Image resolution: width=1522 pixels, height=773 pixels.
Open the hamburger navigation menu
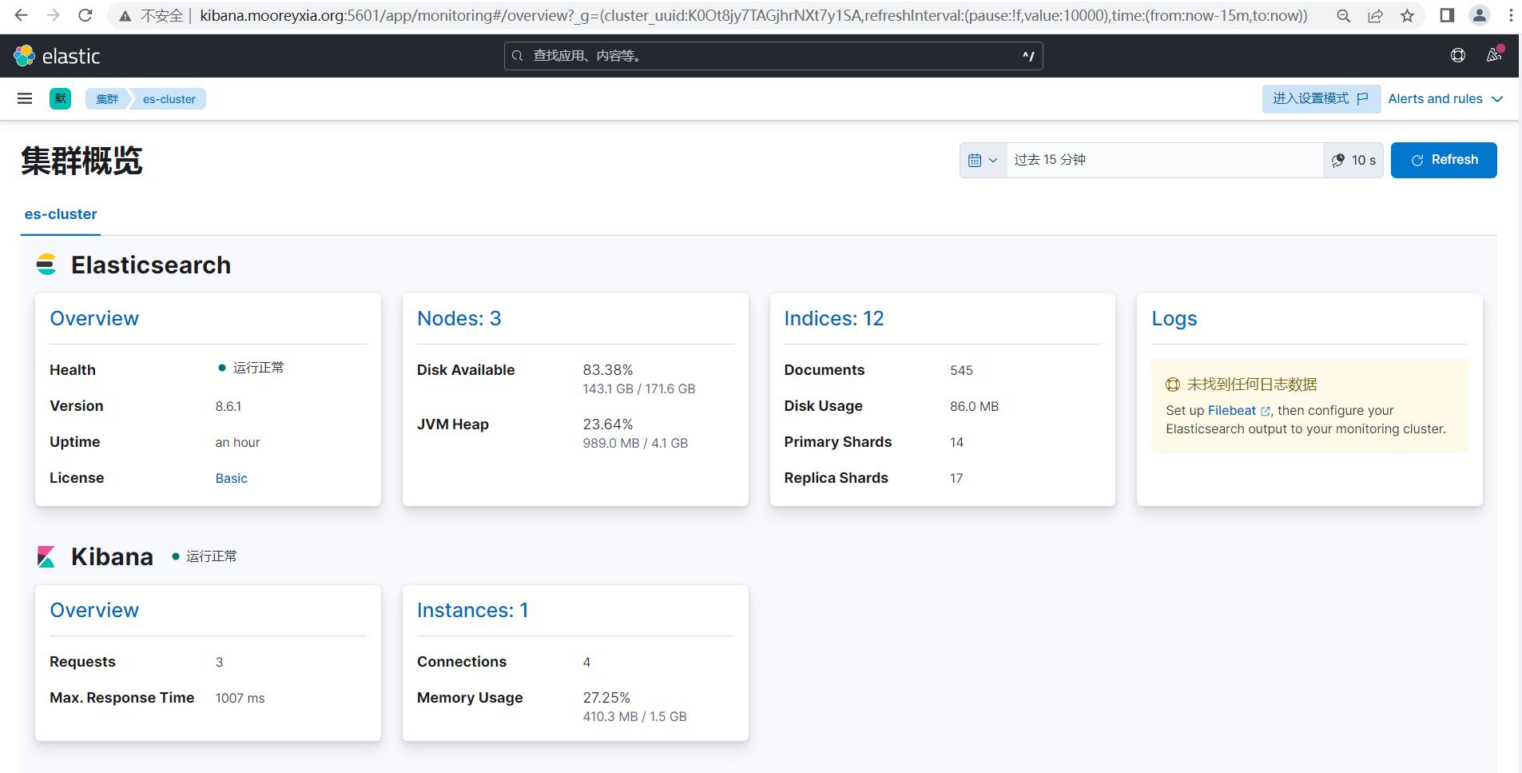point(25,98)
